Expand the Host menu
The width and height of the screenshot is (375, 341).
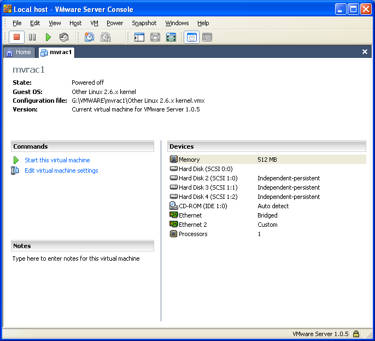(x=75, y=23)
